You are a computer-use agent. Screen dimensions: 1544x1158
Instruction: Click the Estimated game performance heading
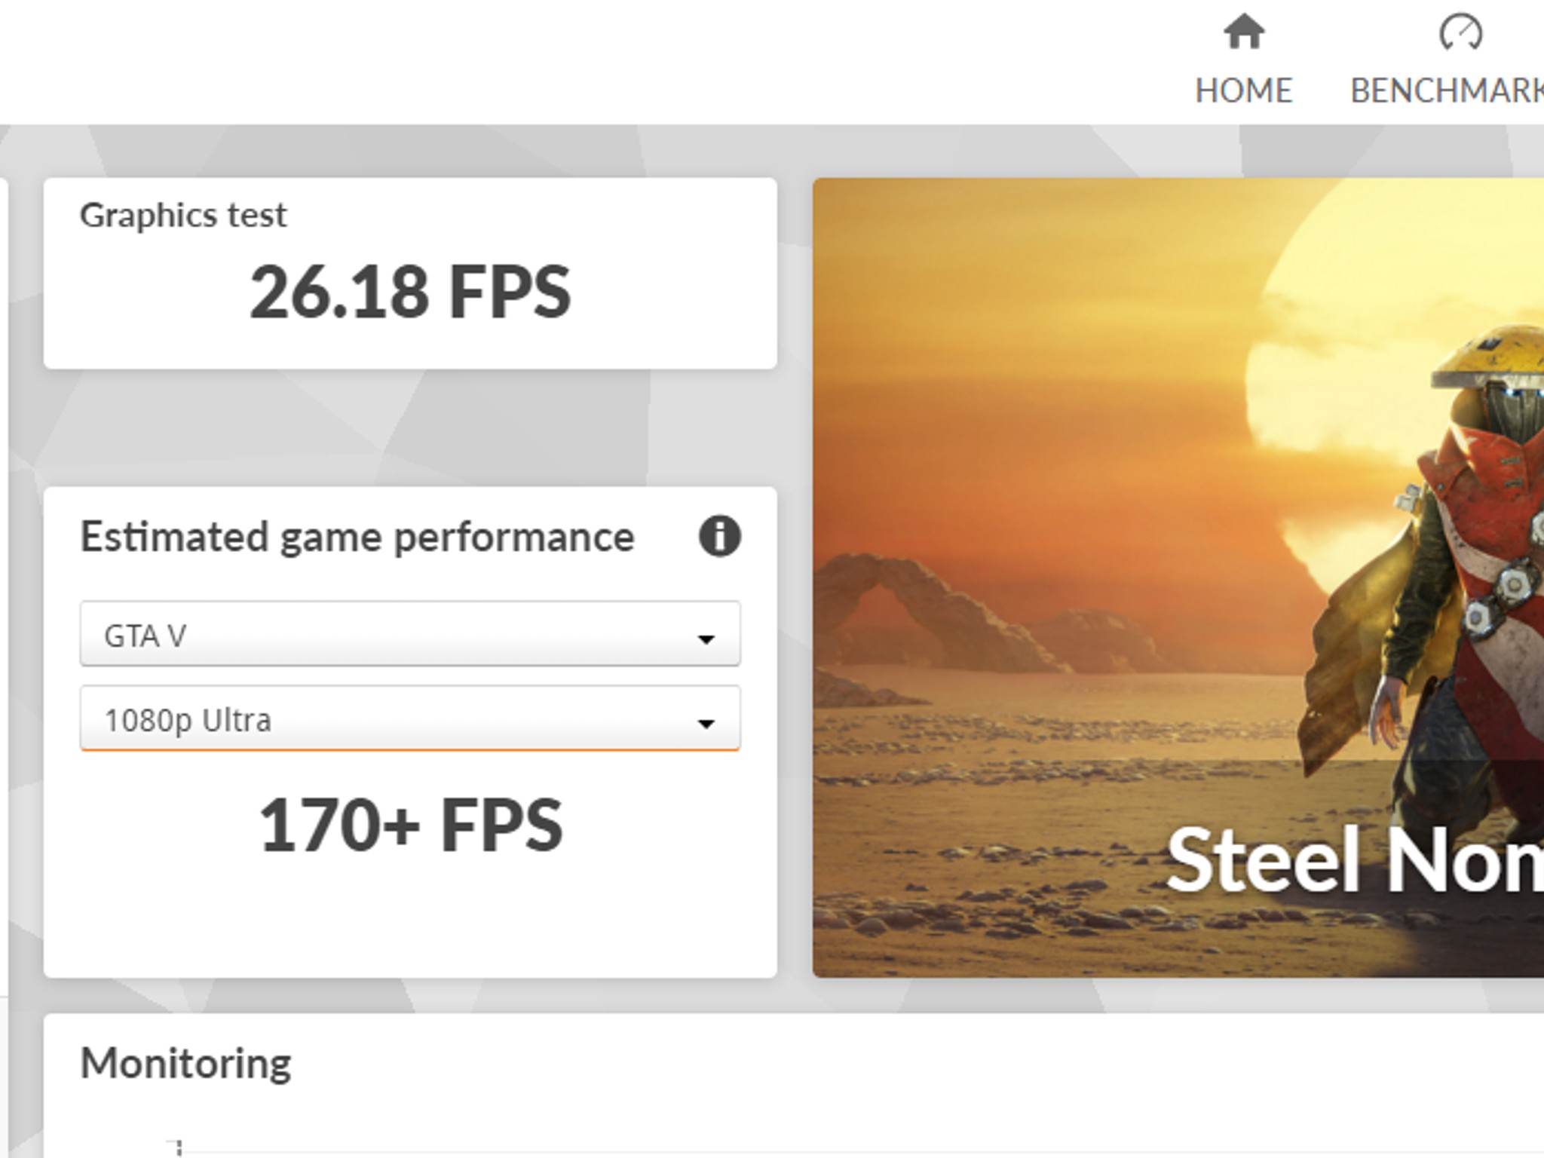[357, 538]
